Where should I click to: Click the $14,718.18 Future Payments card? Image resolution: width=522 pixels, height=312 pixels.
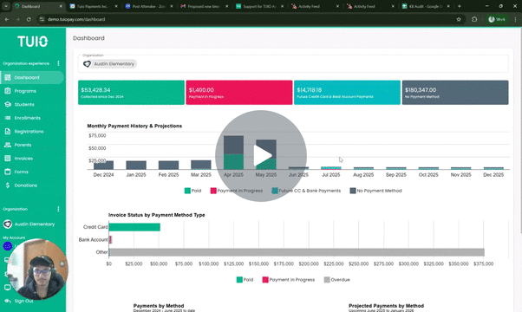(347, 93)
